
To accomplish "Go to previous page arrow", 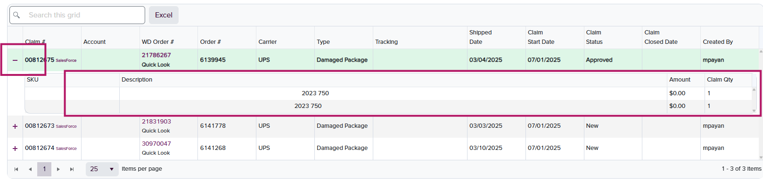I will [30, 169].
